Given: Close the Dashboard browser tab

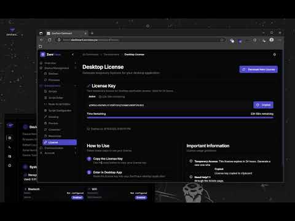Looking at the screenshot, I should [85, 33].
